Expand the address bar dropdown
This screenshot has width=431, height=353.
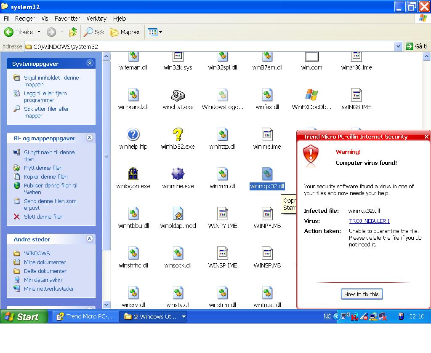[398, 46]
